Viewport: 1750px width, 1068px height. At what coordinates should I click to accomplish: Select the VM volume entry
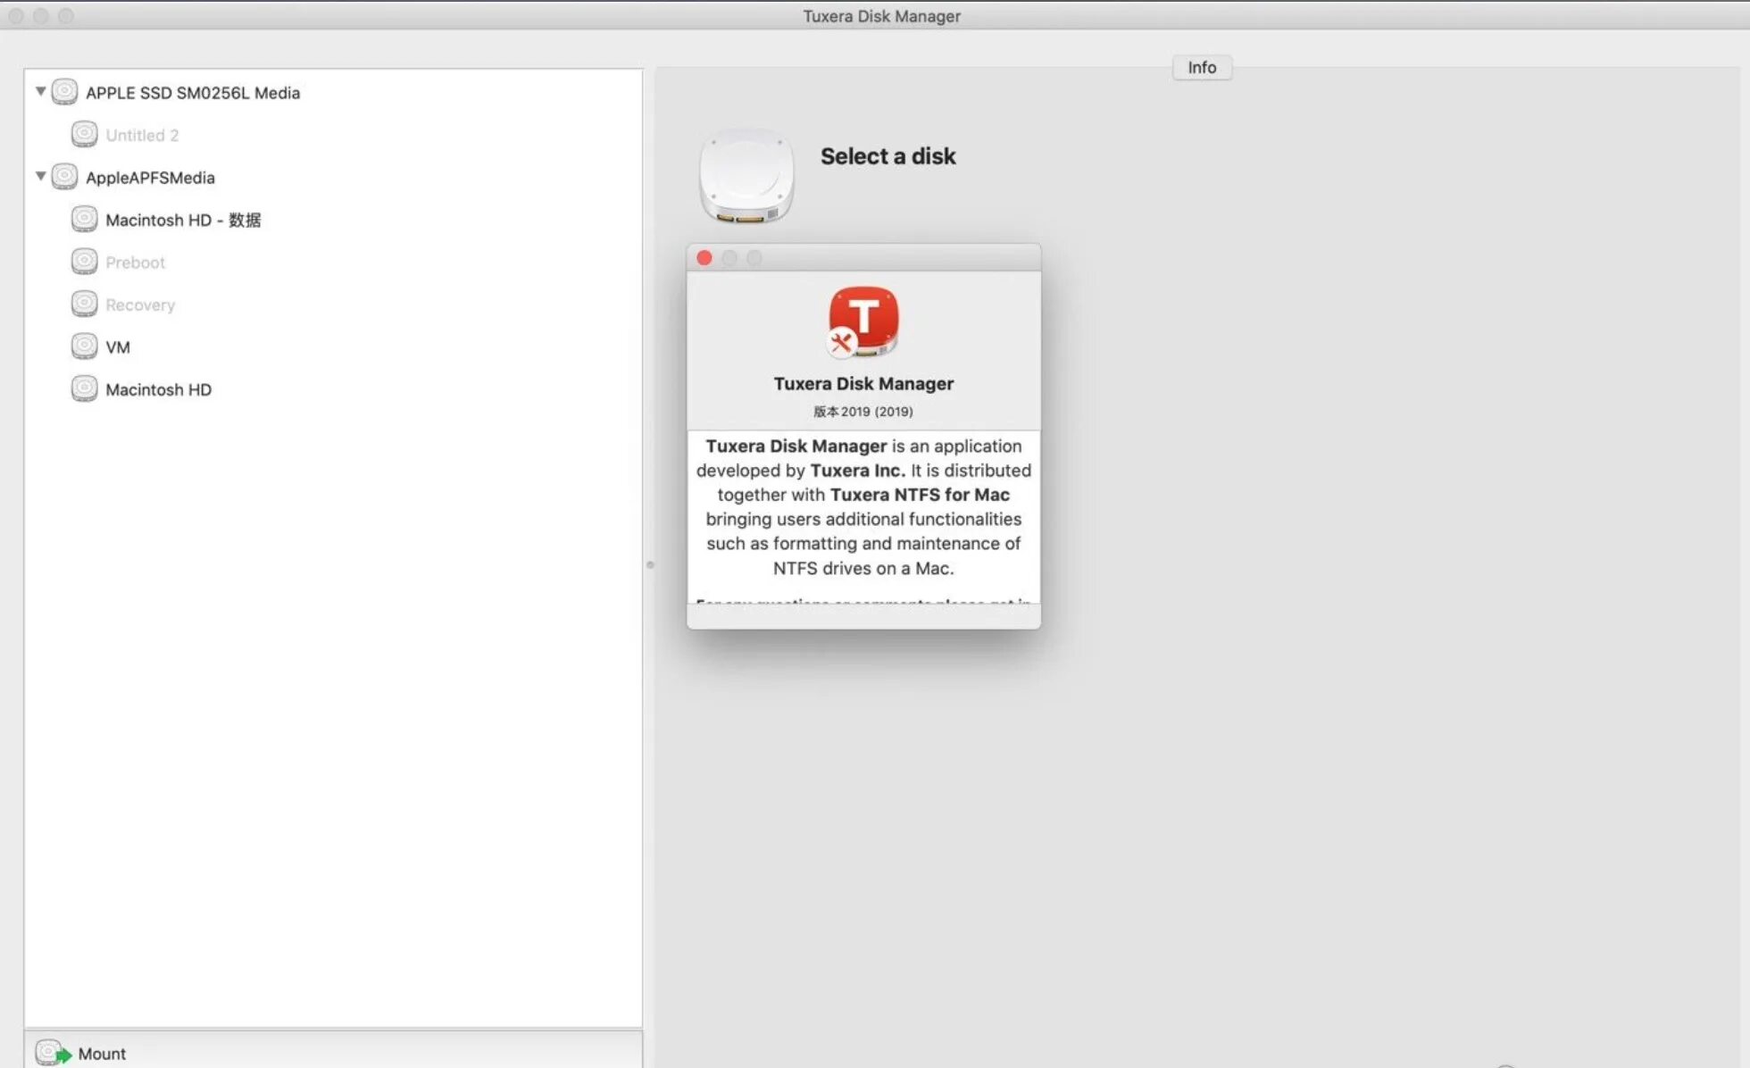tap(117, 347)
